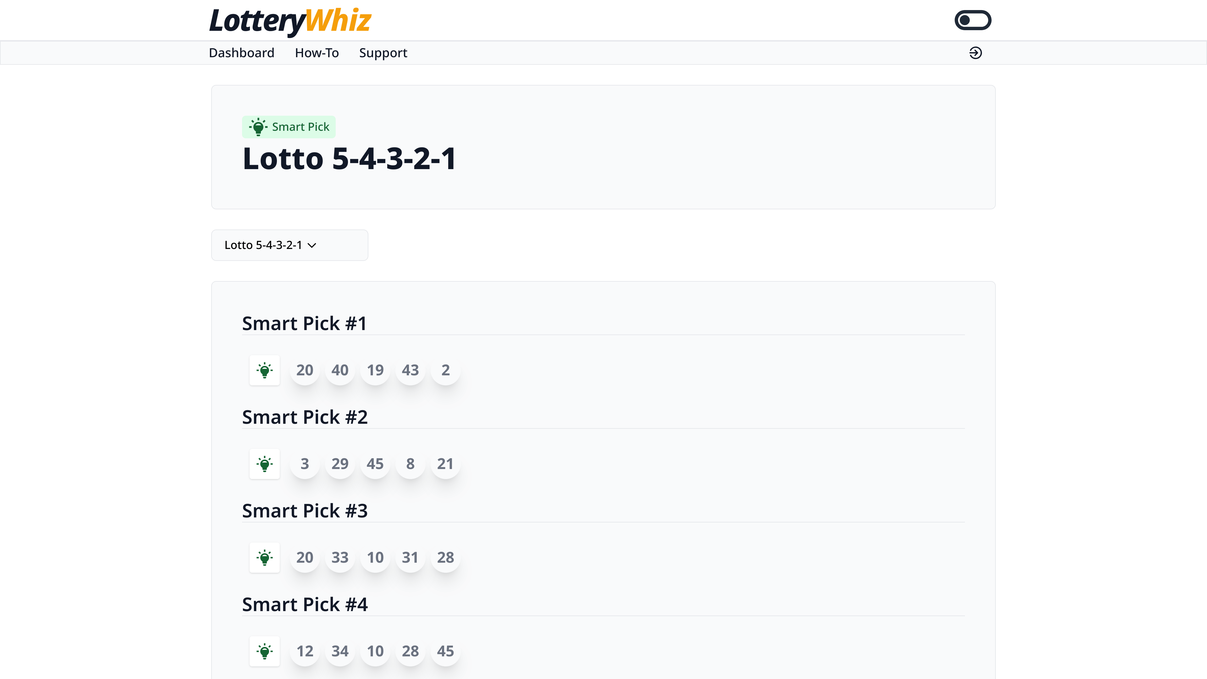
Task: Click the lightbulb icon for Smart Pick #3
Action: coord(264,558)
